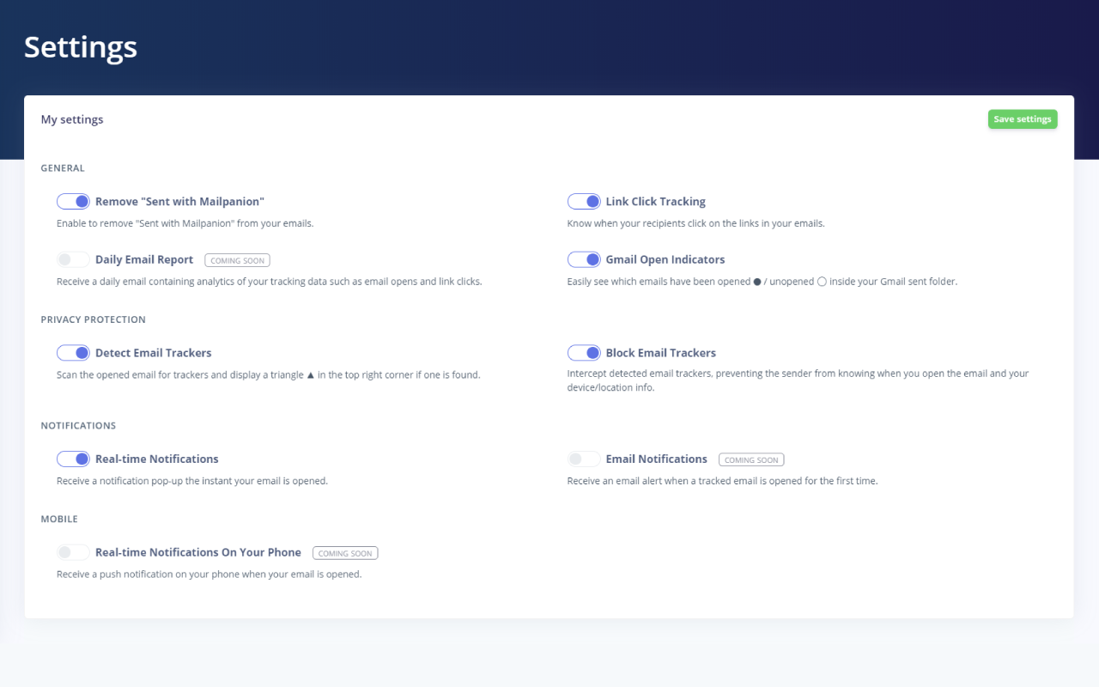Click the Save settings button
Image resolution: width=1099 pixels, height=687 pixels.
pos(1023,119)
